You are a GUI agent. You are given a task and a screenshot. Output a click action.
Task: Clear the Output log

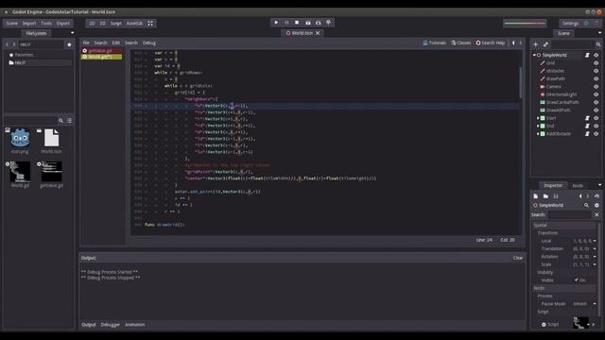[x=518, y=258]
